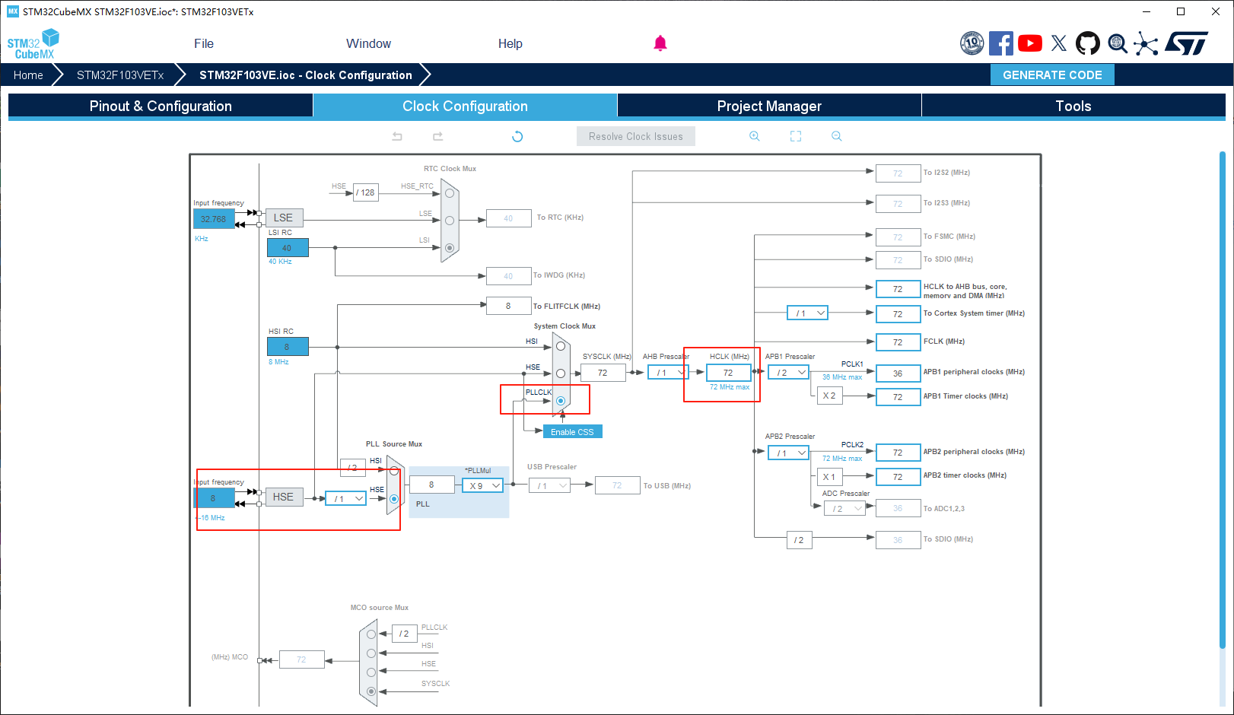Edit the HCLK (MHz) value field

point(728,373)
